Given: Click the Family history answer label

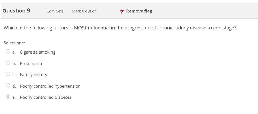Looking at the screenshot, I should [x=34, y=75].
